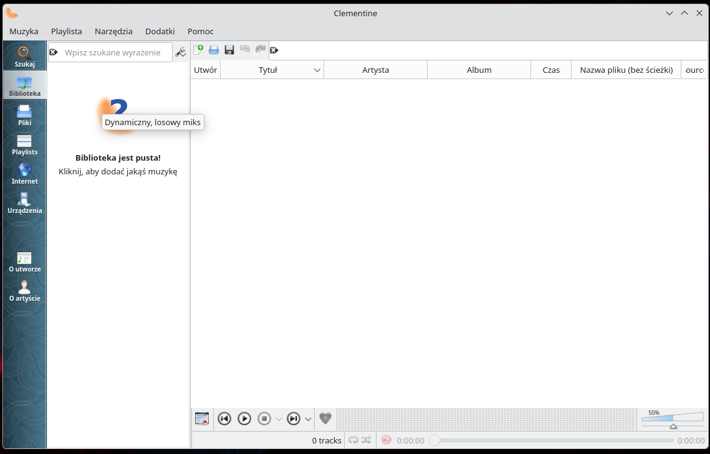Open the Szukaj search panel
710x454 pixels.
click(x=24, y=56)
